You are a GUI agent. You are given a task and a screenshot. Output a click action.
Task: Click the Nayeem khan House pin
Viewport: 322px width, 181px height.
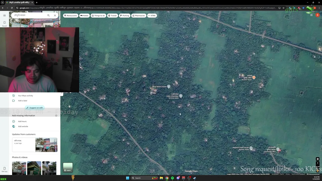tap(251, 148)
